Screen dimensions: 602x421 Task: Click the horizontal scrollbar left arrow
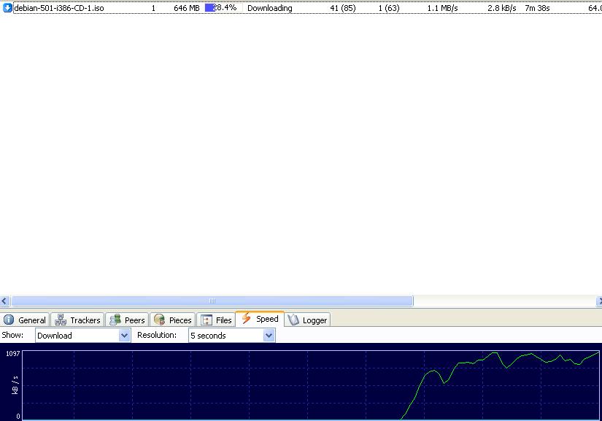pyautogui.click(x=4, y=301)
